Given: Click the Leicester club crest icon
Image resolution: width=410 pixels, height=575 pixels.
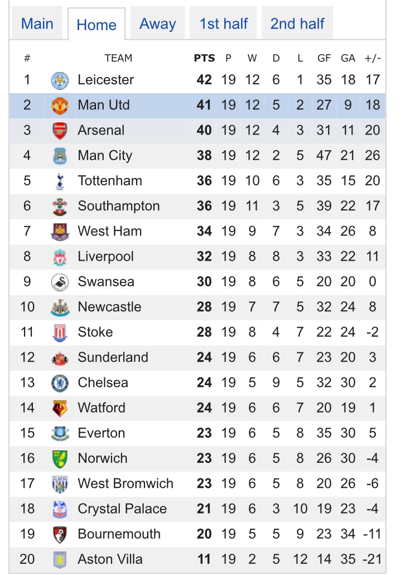Looking at the screenshot, I should [60, 80].
